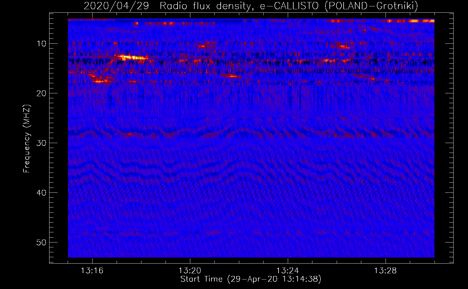Screen dimensions: 468x289
Task: Click the plot title mentioning e-CALLISTO
Action: tap(251, 6)
